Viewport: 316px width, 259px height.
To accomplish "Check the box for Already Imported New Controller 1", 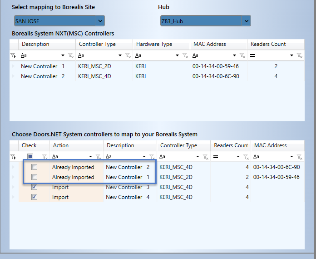I will tap(34, 177).
